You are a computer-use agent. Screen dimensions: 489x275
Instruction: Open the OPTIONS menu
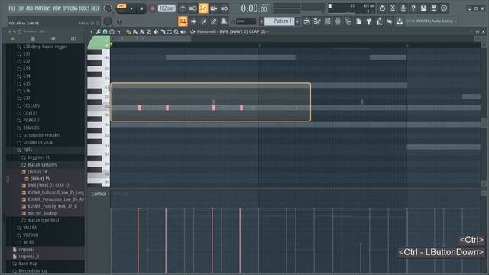[70, 8]
